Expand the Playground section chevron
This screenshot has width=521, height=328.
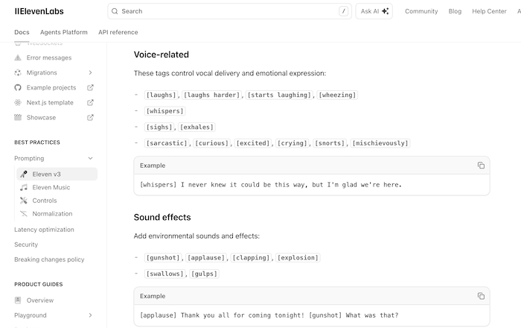click(91, 315)
